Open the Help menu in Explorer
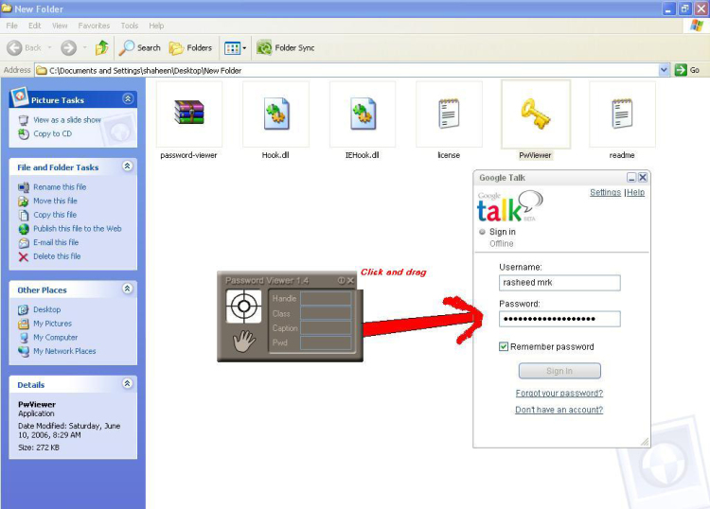 [x=156, y=26]
